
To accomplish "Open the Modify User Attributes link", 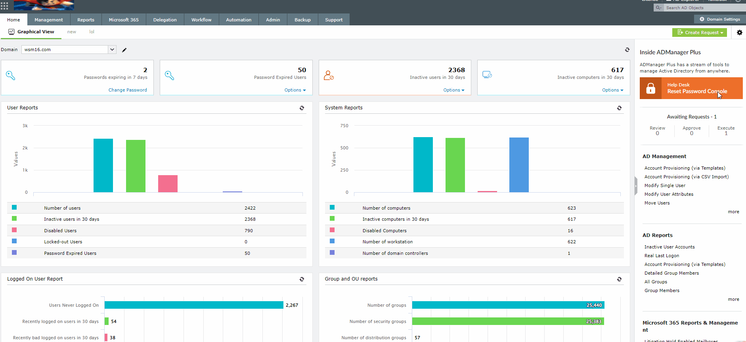I will [669, 194].
